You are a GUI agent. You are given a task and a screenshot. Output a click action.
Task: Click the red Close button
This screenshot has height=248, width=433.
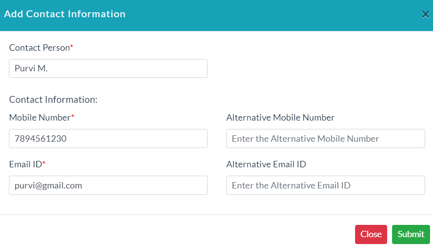pos(371,234)
